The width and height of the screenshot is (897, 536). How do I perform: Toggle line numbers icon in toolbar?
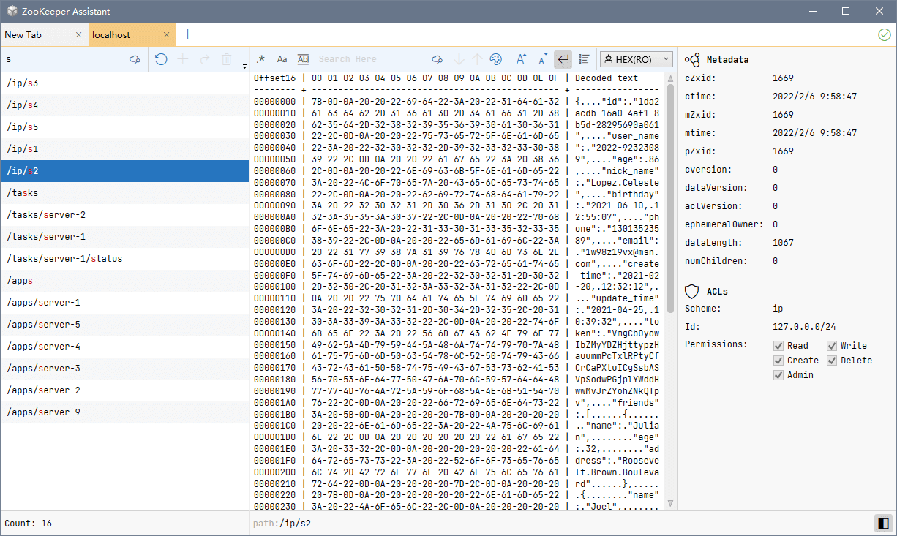tap(584, 59)
